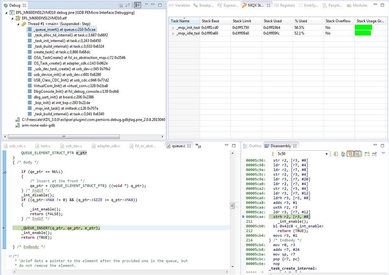The image size is (389, 275).
Task: Show the hidden editors list (16 more)
Action: [x=198, y=146]
